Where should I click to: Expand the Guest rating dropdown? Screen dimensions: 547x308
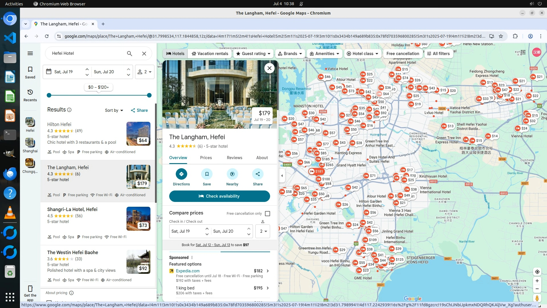[x=253, y=54]
